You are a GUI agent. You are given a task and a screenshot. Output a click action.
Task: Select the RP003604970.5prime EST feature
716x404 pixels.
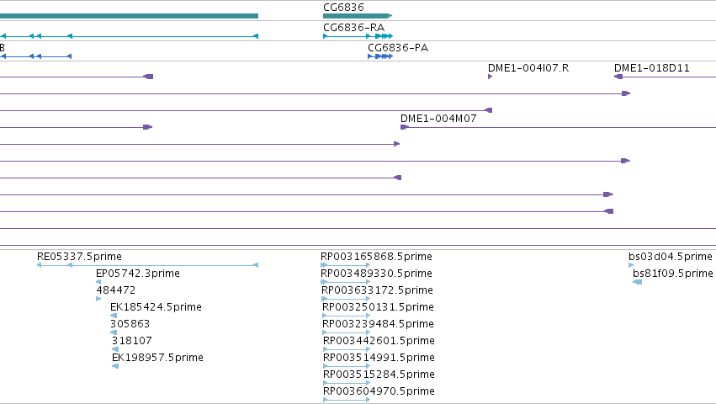click(x=347, y=400)
